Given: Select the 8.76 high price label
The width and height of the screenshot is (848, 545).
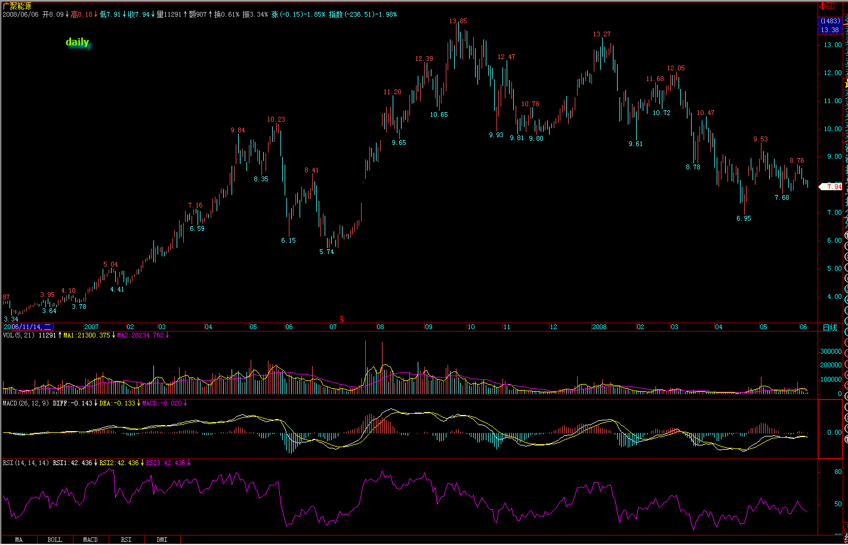Looking at the screenshot, I should click(797, 160).
